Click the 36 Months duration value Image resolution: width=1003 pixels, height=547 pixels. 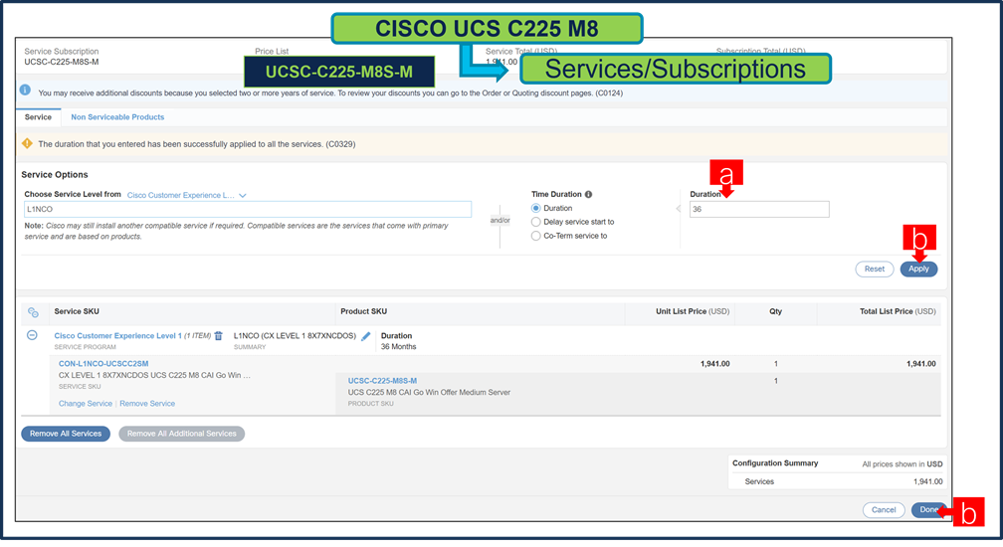[x=398, y=347]
